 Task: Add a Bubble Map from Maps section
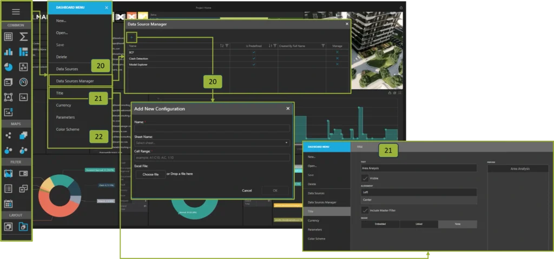(9, 151)
